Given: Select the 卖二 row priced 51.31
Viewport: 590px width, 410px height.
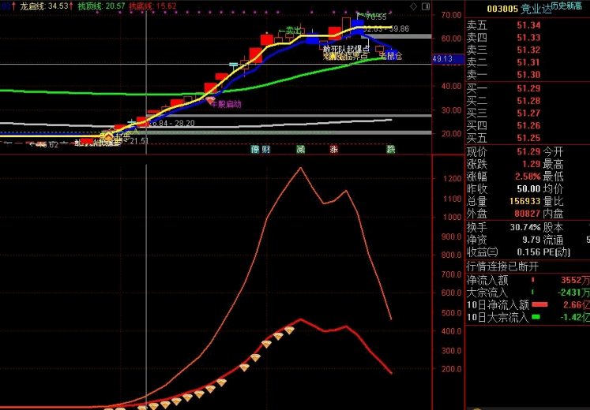Looking at the screenshot, I should [528, 62].
